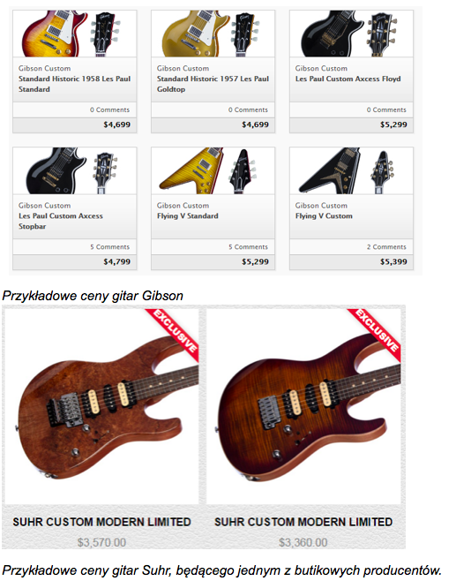
Task: Click the Flying V Standard guitar picture
Action: point(213,170)
